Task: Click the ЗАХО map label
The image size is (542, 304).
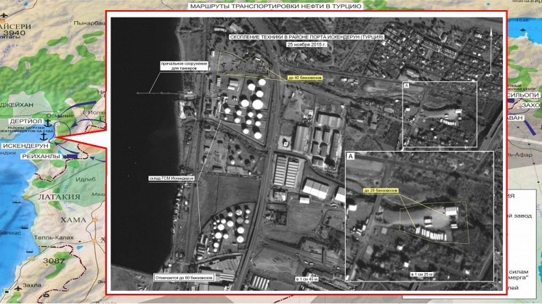Action: click(x=530, y=105)
